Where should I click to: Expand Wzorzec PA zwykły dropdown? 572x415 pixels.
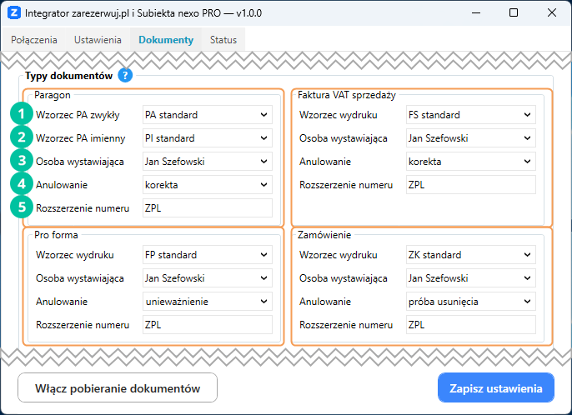coord(207,115)
